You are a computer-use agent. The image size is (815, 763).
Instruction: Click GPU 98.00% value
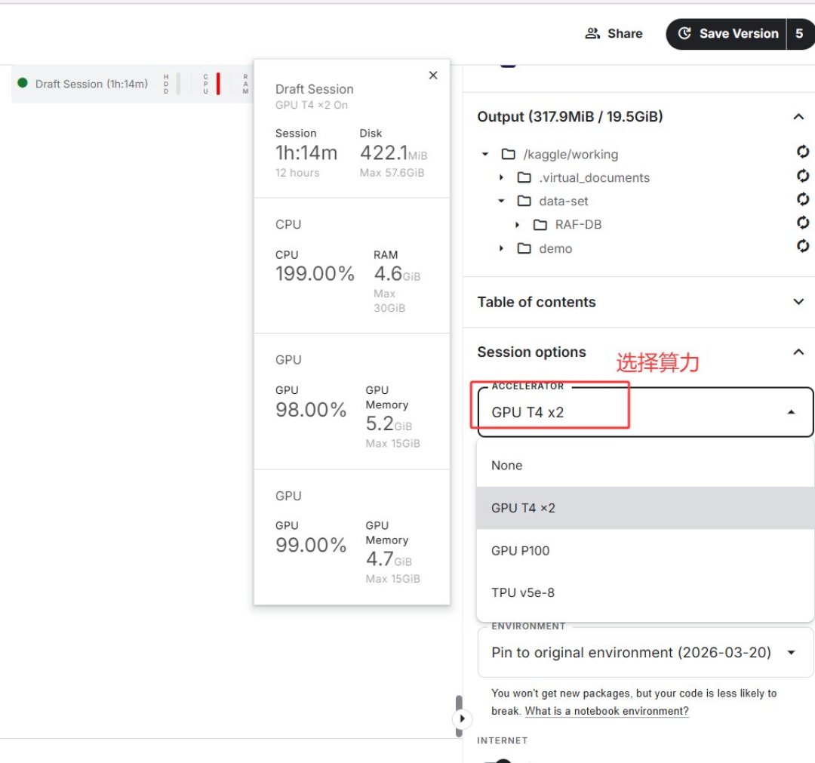click(311, 410)
